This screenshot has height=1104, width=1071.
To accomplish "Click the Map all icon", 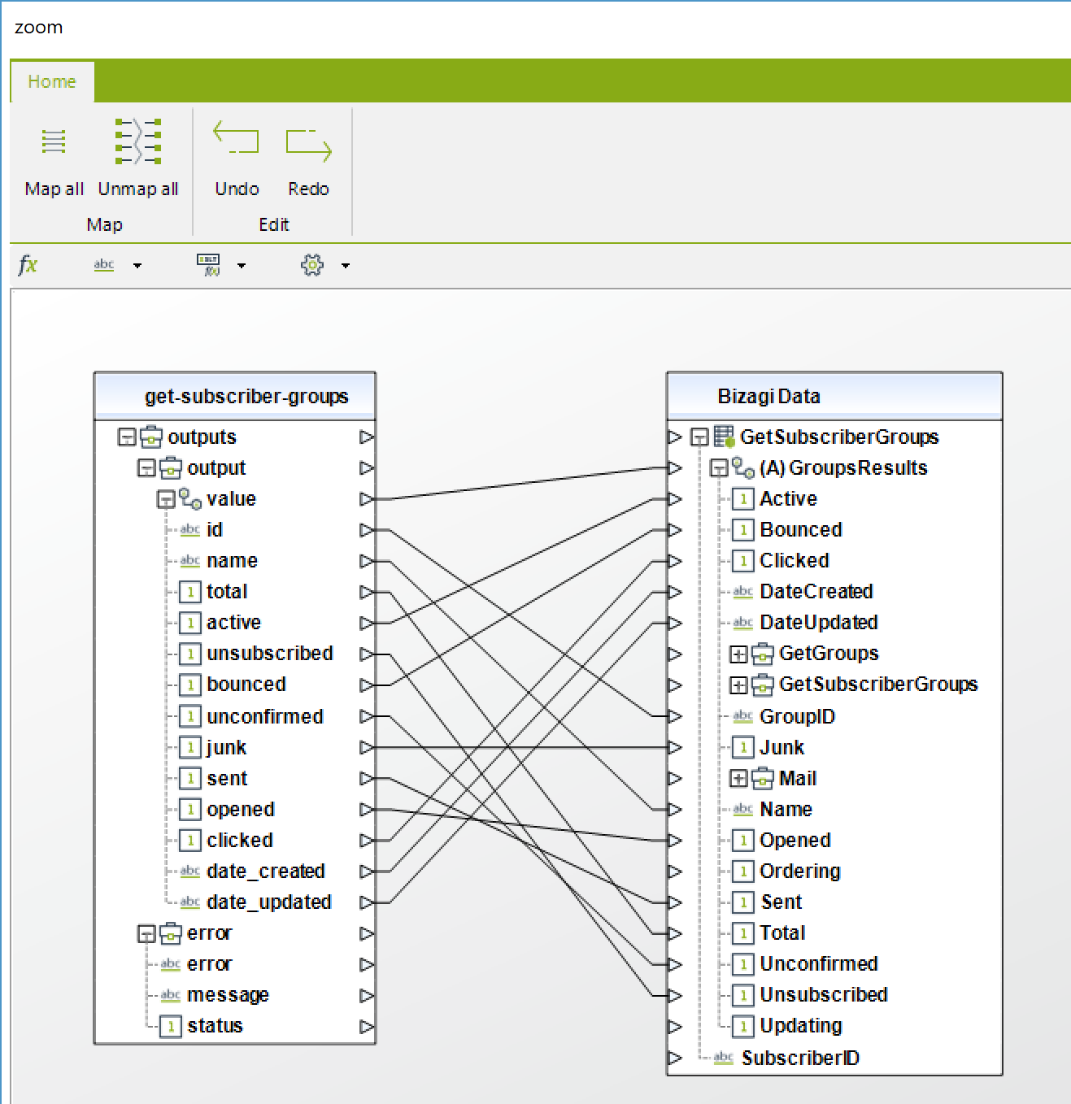I will coord(54,141).
